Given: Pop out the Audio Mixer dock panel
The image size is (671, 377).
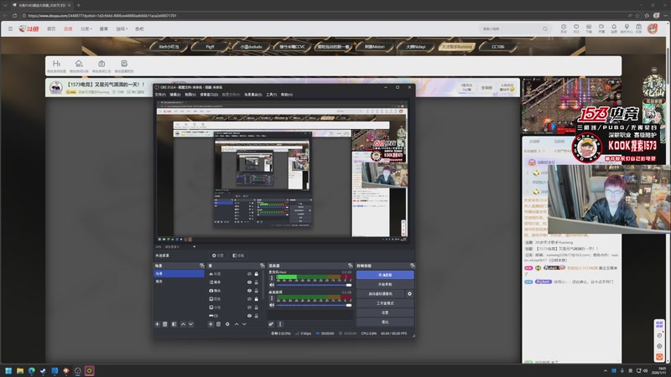Looking at the screenshot, I should click(351, 266).
